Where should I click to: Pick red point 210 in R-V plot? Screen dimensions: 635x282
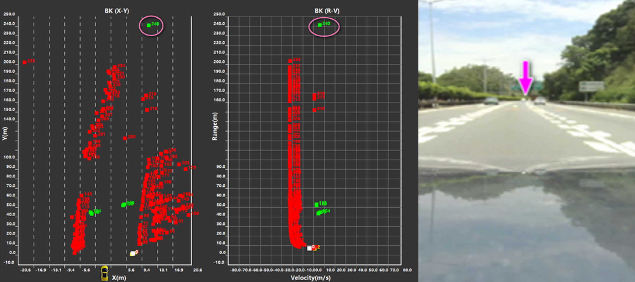click(x=314, y=110)
